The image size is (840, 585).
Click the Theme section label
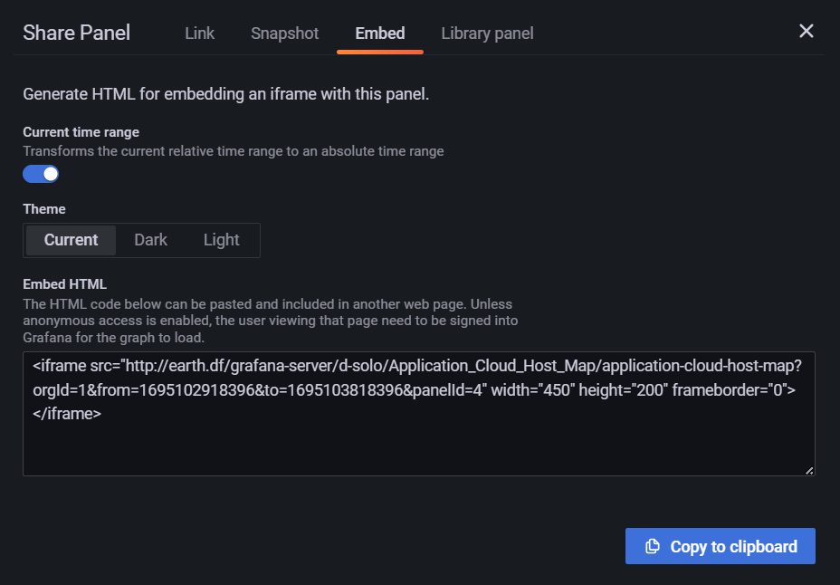point(44,209)
